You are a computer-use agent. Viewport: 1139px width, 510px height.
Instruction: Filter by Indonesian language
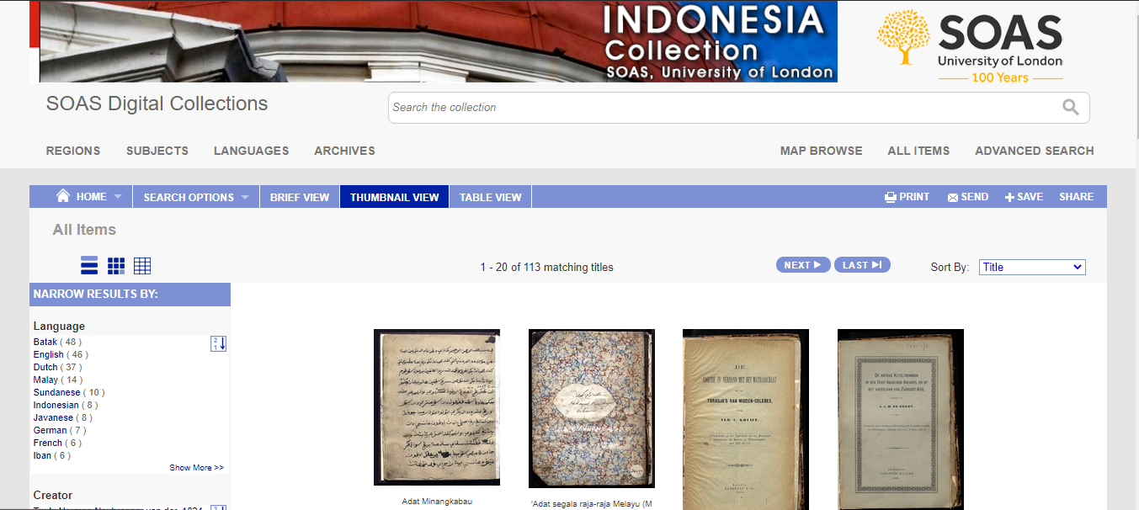pos(56,405)
